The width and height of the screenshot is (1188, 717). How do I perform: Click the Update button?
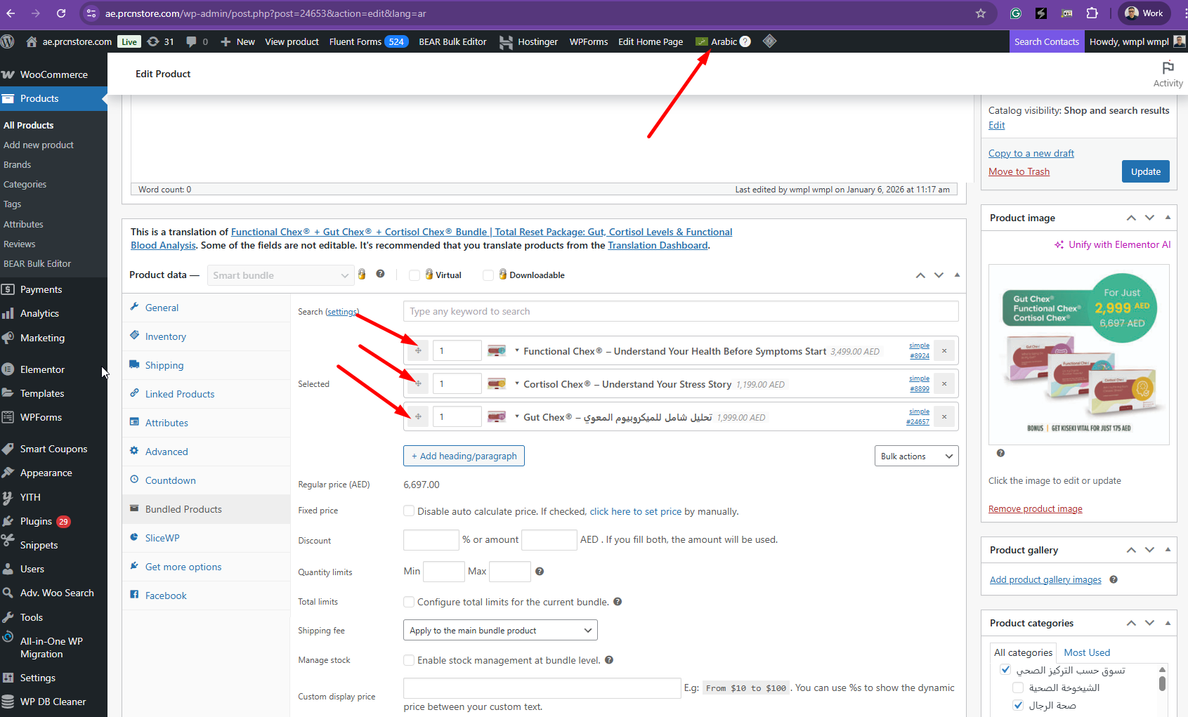(x=1145, y=171)
